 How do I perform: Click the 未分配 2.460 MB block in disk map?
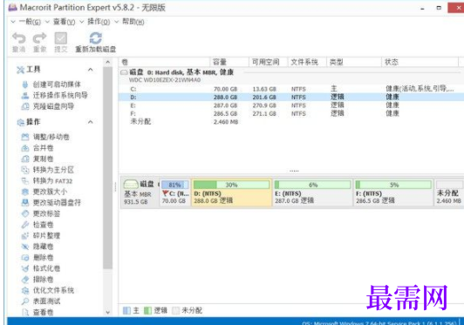click(449, 193)
